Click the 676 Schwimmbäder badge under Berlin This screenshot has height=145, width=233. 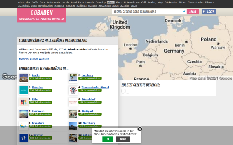coord(40,78)
